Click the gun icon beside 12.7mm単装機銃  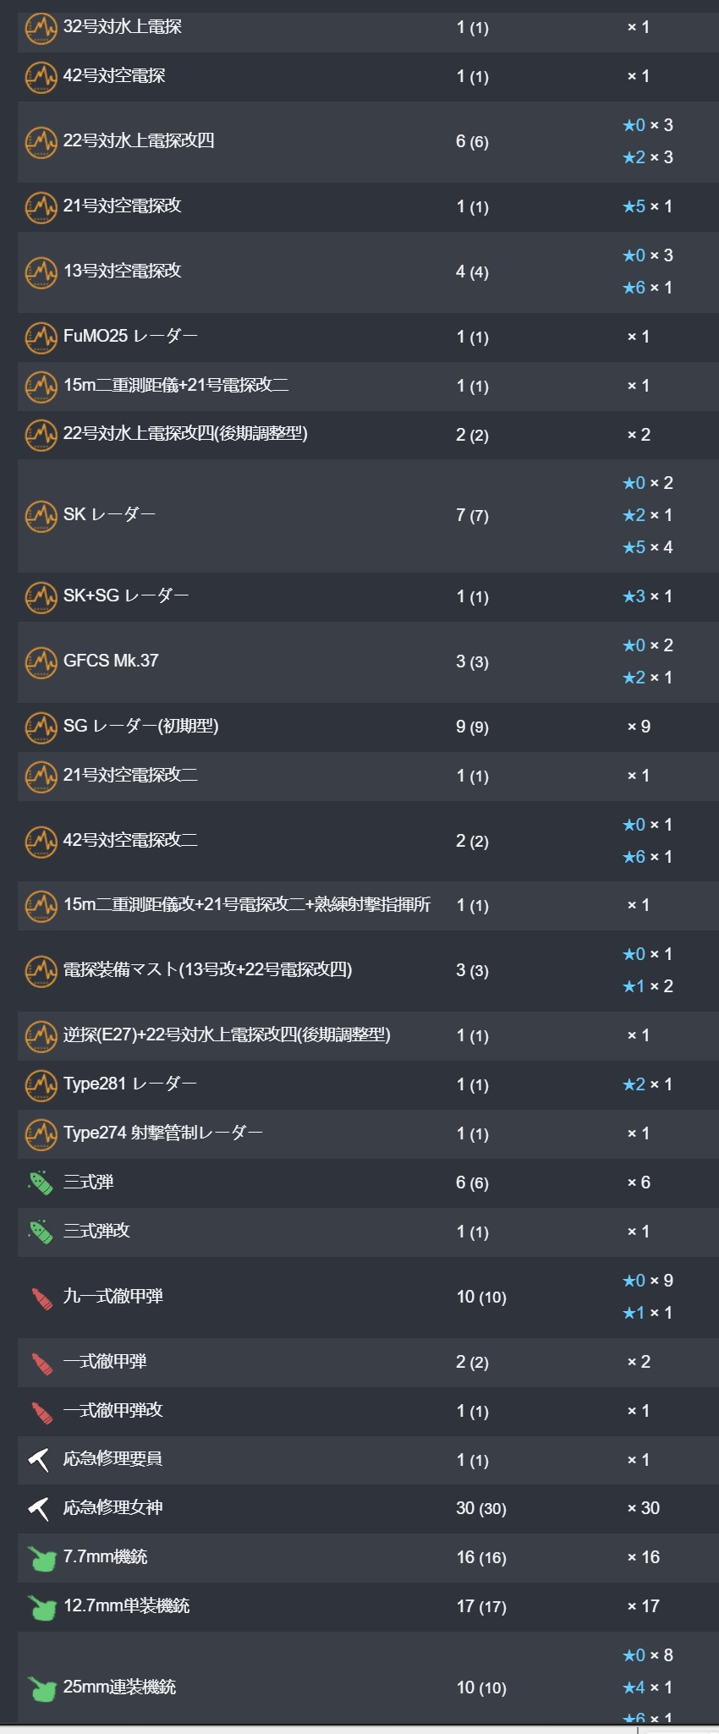pyautogui.click(x=41, y=1607)
